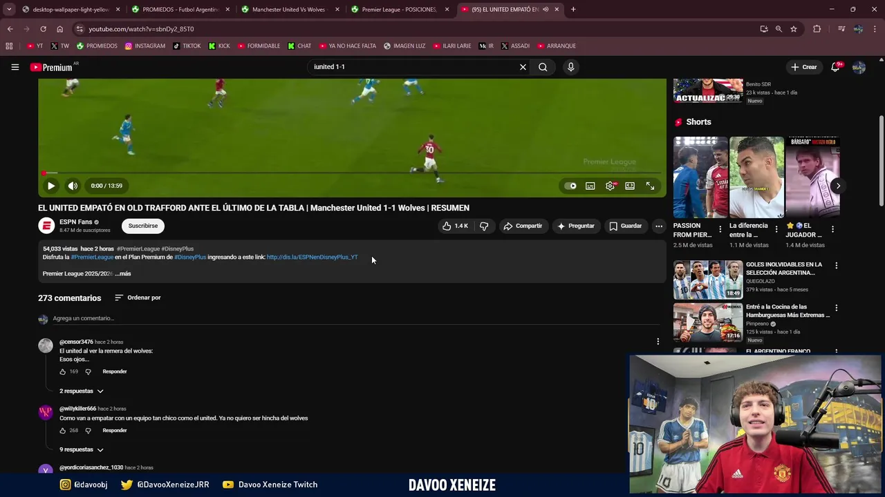Image resolution: width=885 pixels, height=497 pixels.
Task: Open the TIKTOK bookmark
Action: click(x=187, y=46)
